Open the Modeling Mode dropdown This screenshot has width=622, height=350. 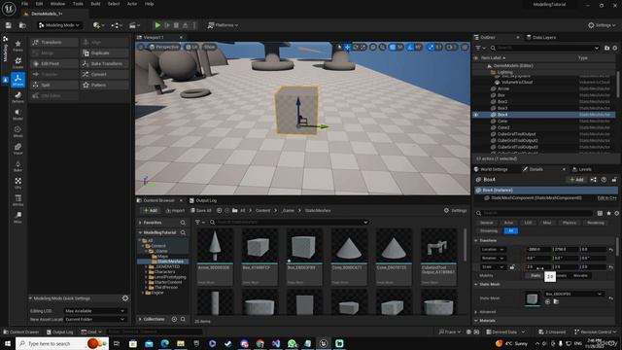point(58,25)
